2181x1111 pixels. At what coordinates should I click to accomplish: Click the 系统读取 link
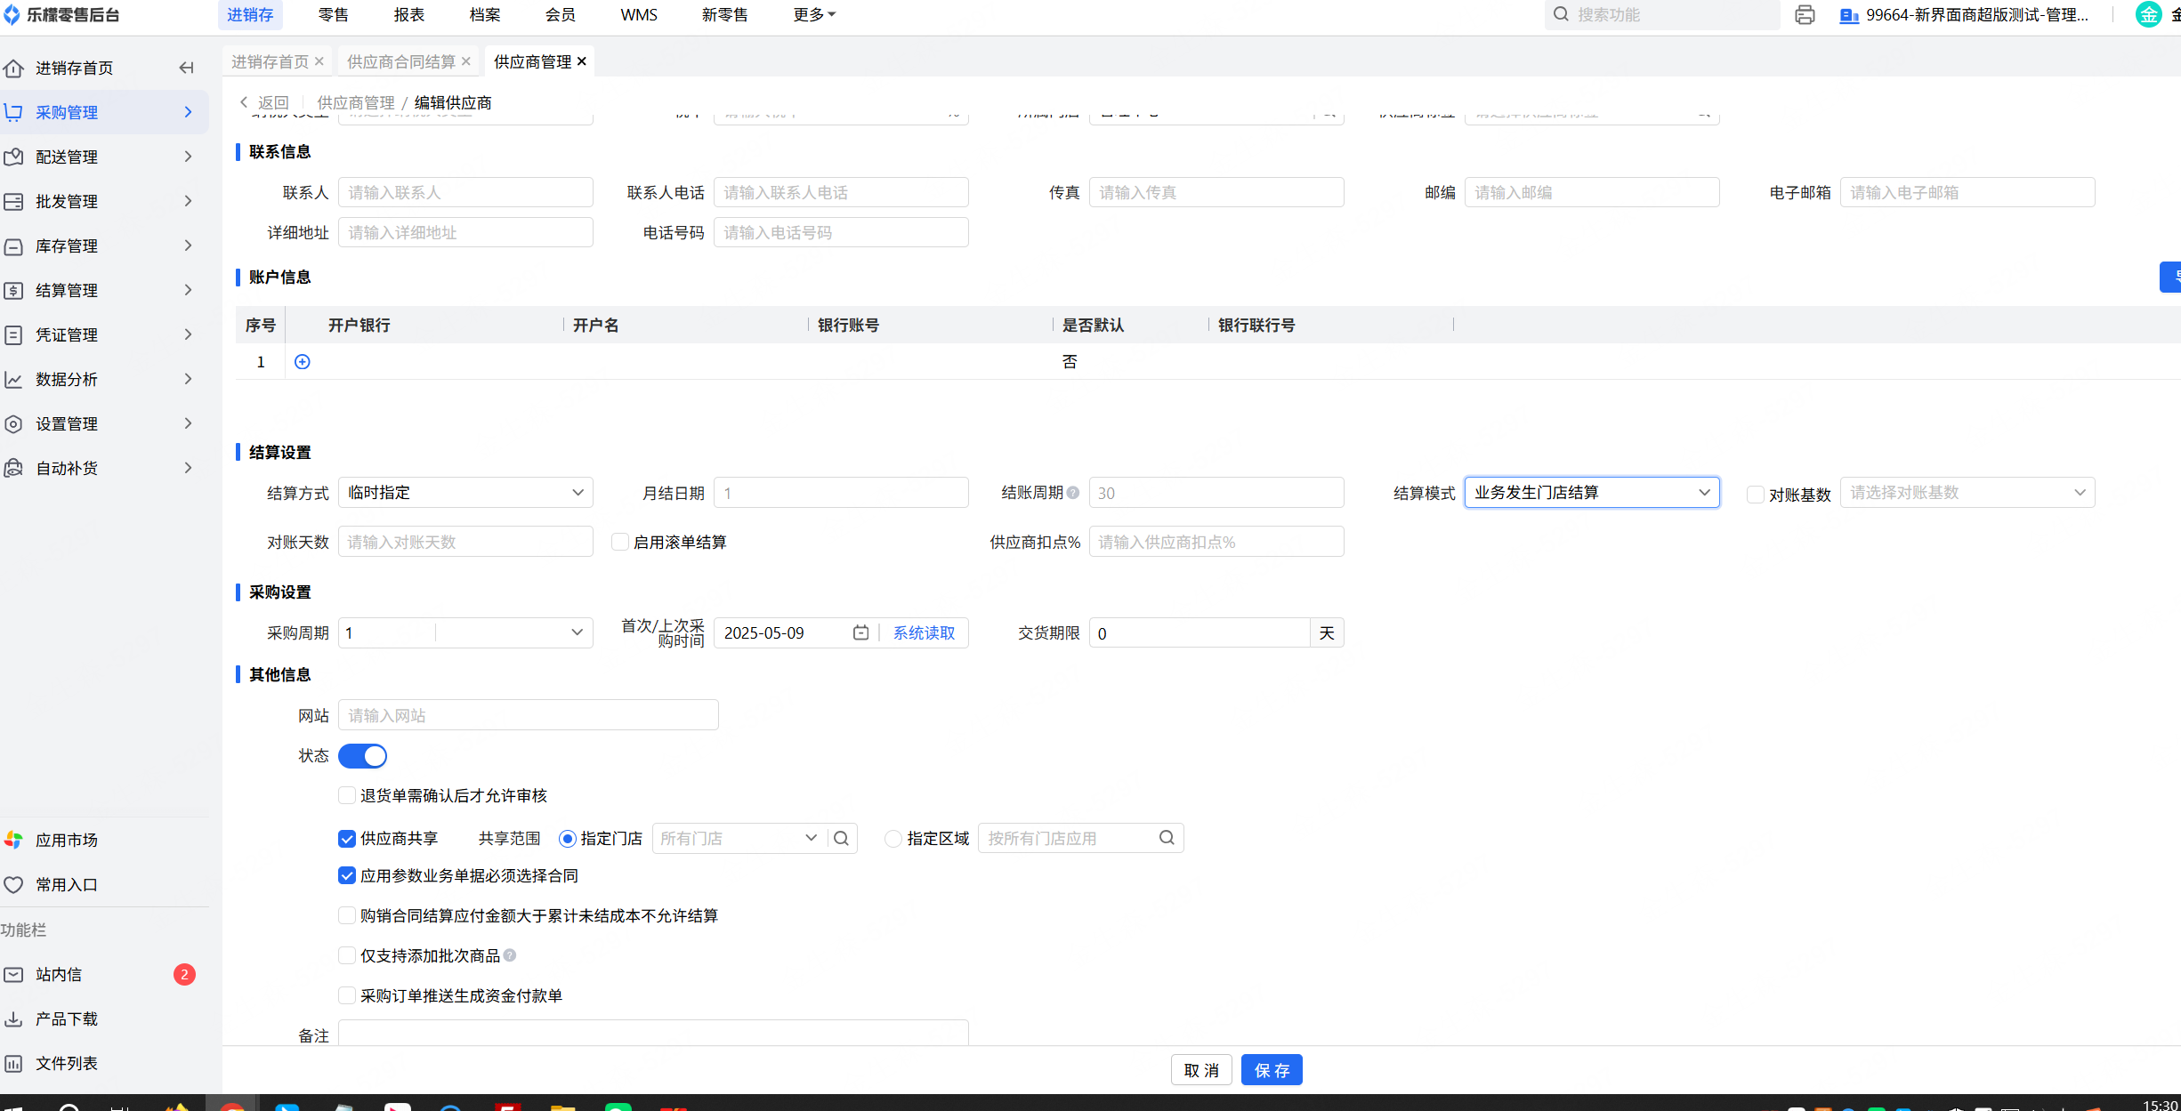pyautogui.click(x=924, y=632)
